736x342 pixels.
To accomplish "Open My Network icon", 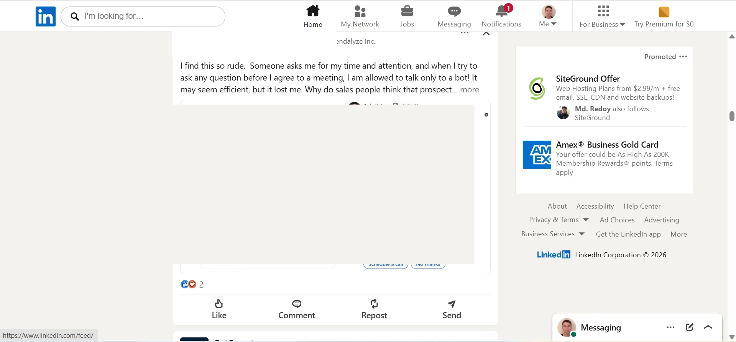I will coord(360,11).
